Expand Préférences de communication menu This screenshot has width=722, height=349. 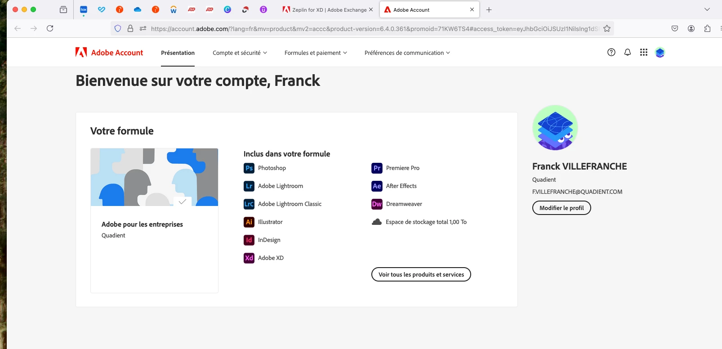point(407,53)
